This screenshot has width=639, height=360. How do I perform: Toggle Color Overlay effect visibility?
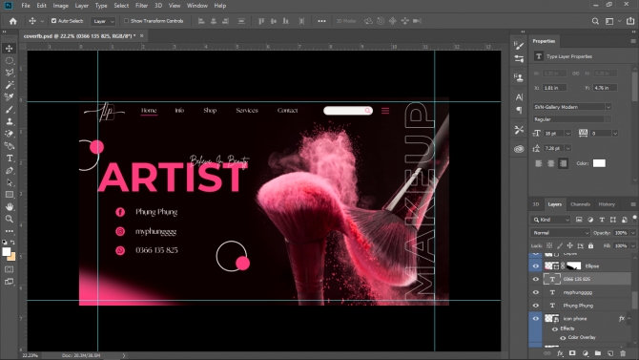click(563, 338)
